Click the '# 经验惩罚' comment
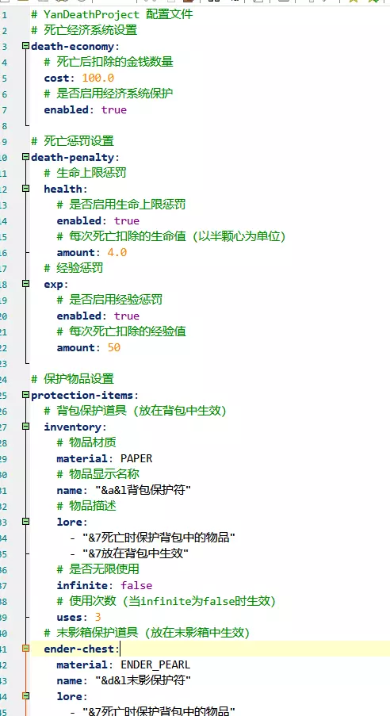 tap(73, 268)
